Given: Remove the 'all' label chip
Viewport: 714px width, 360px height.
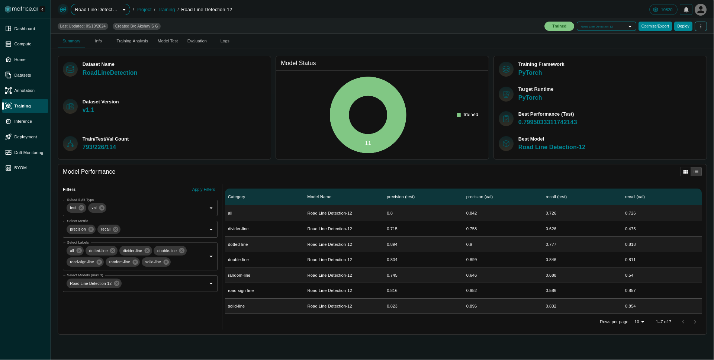Looking at the screenshot, I should point(79,251).
